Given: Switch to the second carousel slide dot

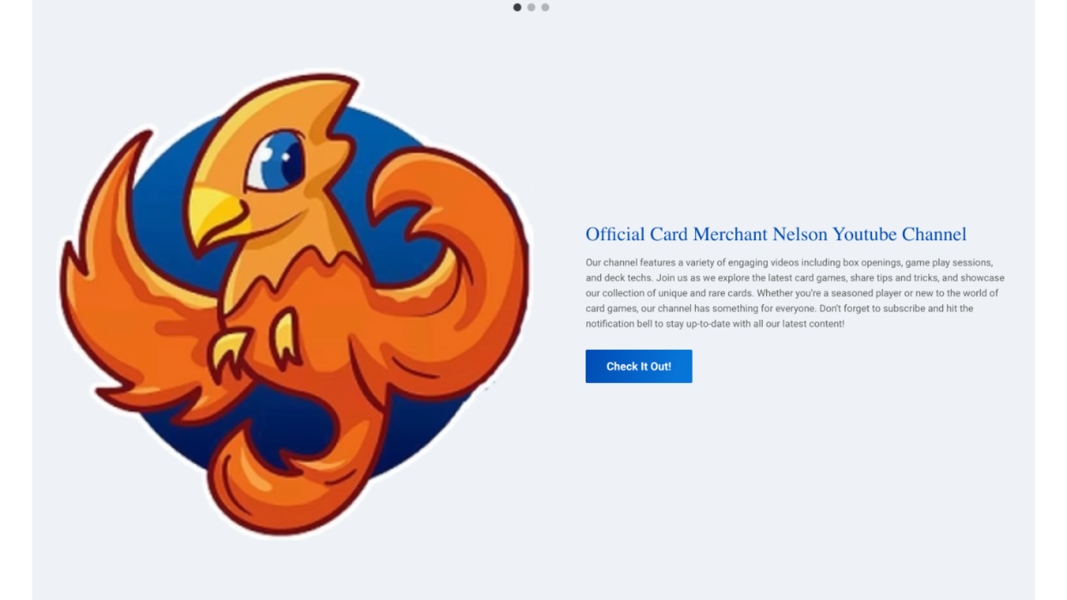Looking at the screenshot, I should pyautogui.click(x=531, y=7).
